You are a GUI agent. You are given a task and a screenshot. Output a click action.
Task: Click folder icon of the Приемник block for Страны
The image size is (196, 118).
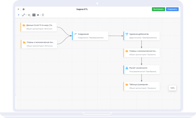point(127,51)
